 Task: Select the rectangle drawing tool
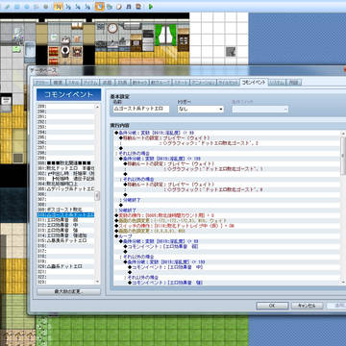point(16,7)
